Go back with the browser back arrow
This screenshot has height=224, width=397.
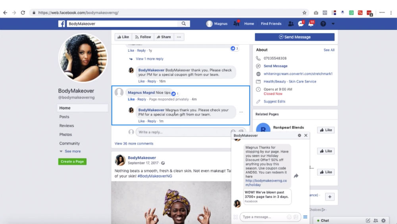click(5, 13)
